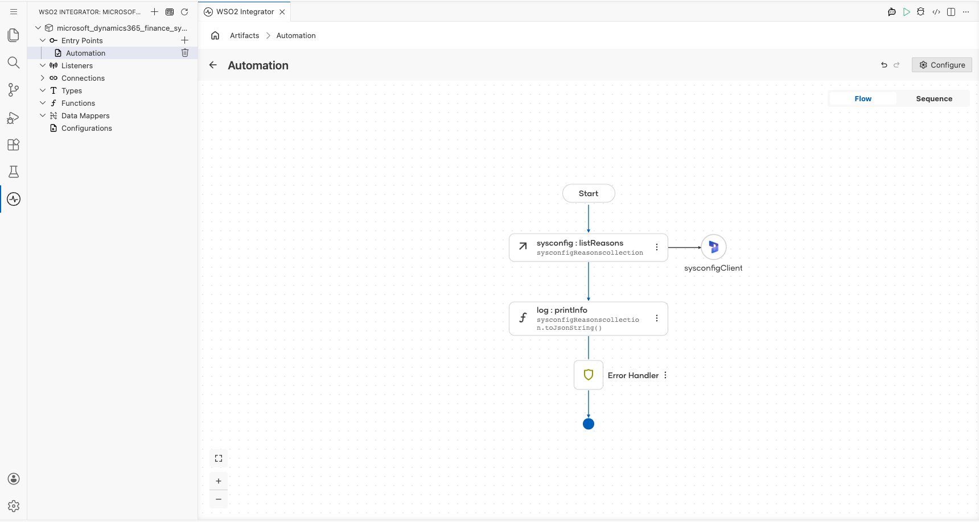Viewport: 979px width, 522px height.
Task: Open the Explorer view in activity bar
Action: pyautogui.click(x=14, y=35)
